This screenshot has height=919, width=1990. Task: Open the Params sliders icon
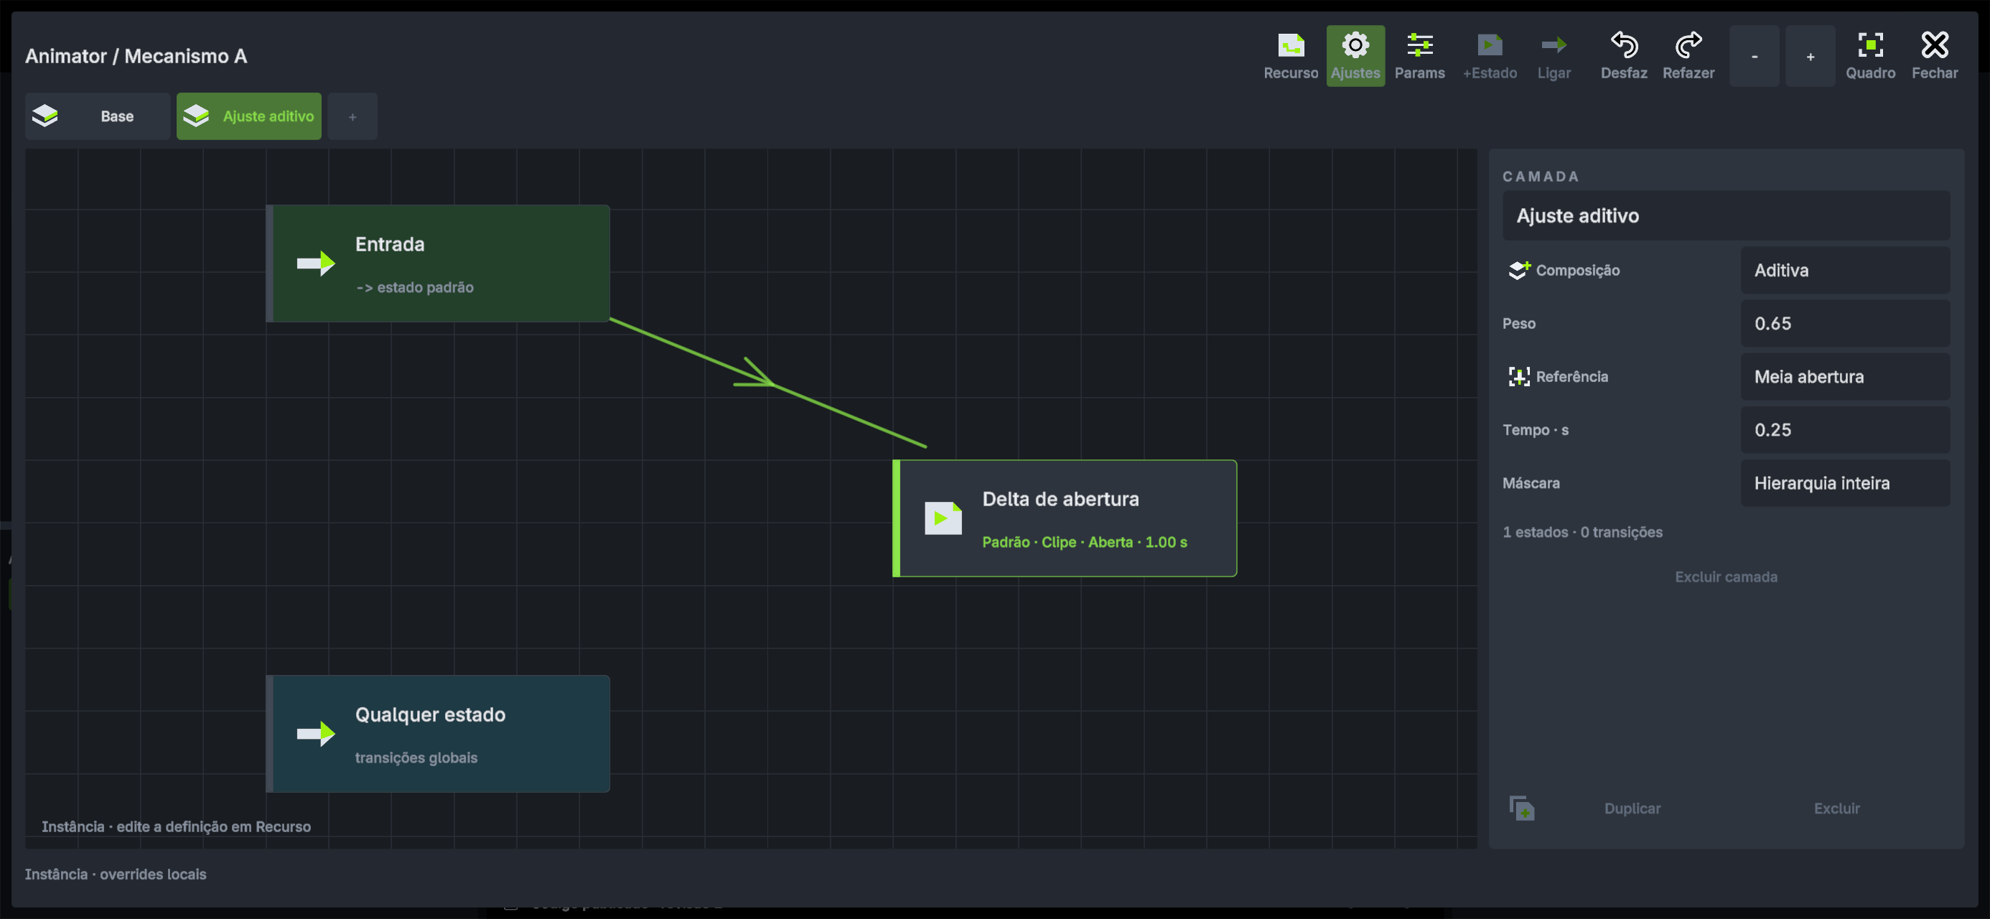[1419, 56]
